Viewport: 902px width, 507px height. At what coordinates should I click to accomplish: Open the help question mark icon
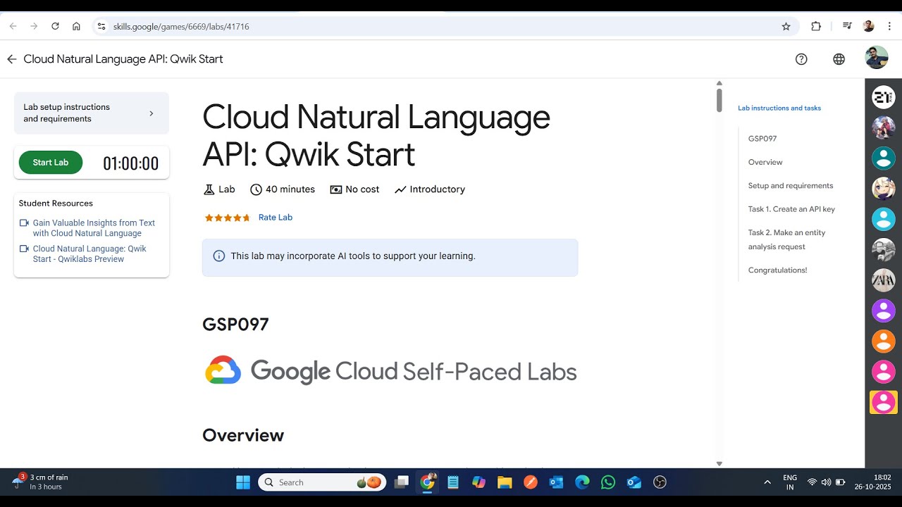pos(801,59)
